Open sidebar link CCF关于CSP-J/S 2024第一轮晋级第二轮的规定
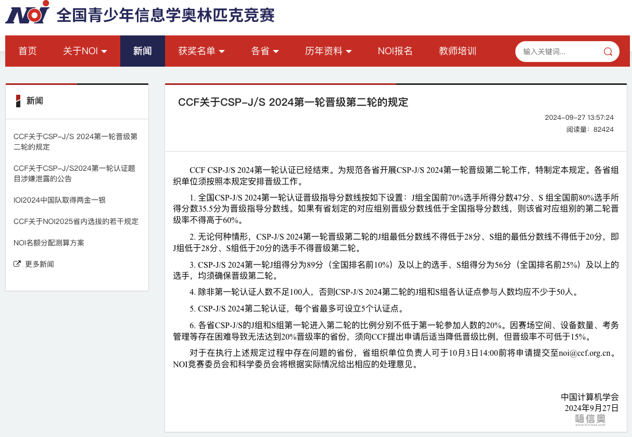Image resolution: width=632 pixels, height=437 pixels. [75, 142]
